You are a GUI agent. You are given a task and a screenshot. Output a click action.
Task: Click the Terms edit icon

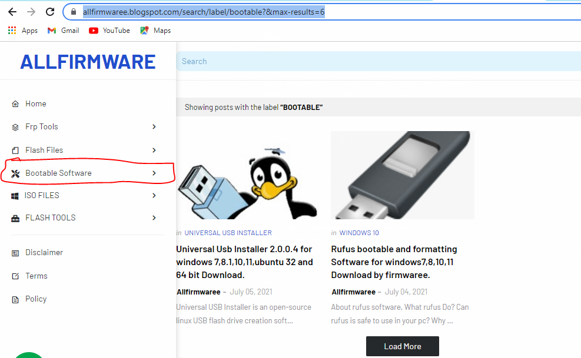[15, 276]
